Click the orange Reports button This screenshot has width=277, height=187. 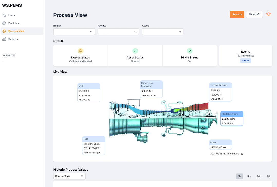pos(237,14)
